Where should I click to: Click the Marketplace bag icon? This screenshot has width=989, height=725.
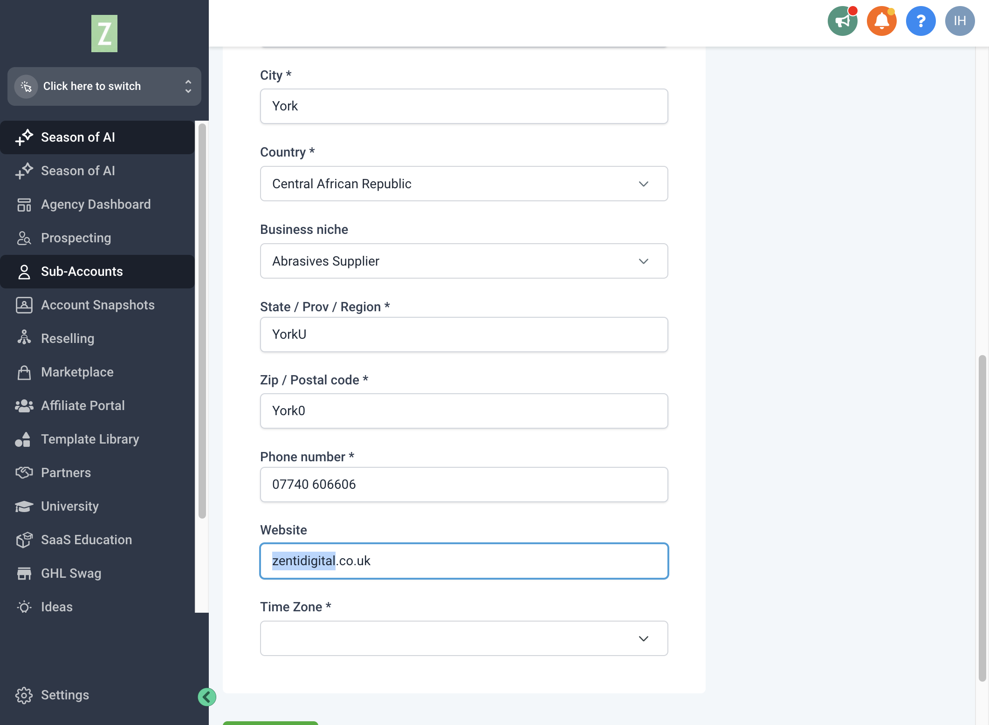[x=24, y=372]
